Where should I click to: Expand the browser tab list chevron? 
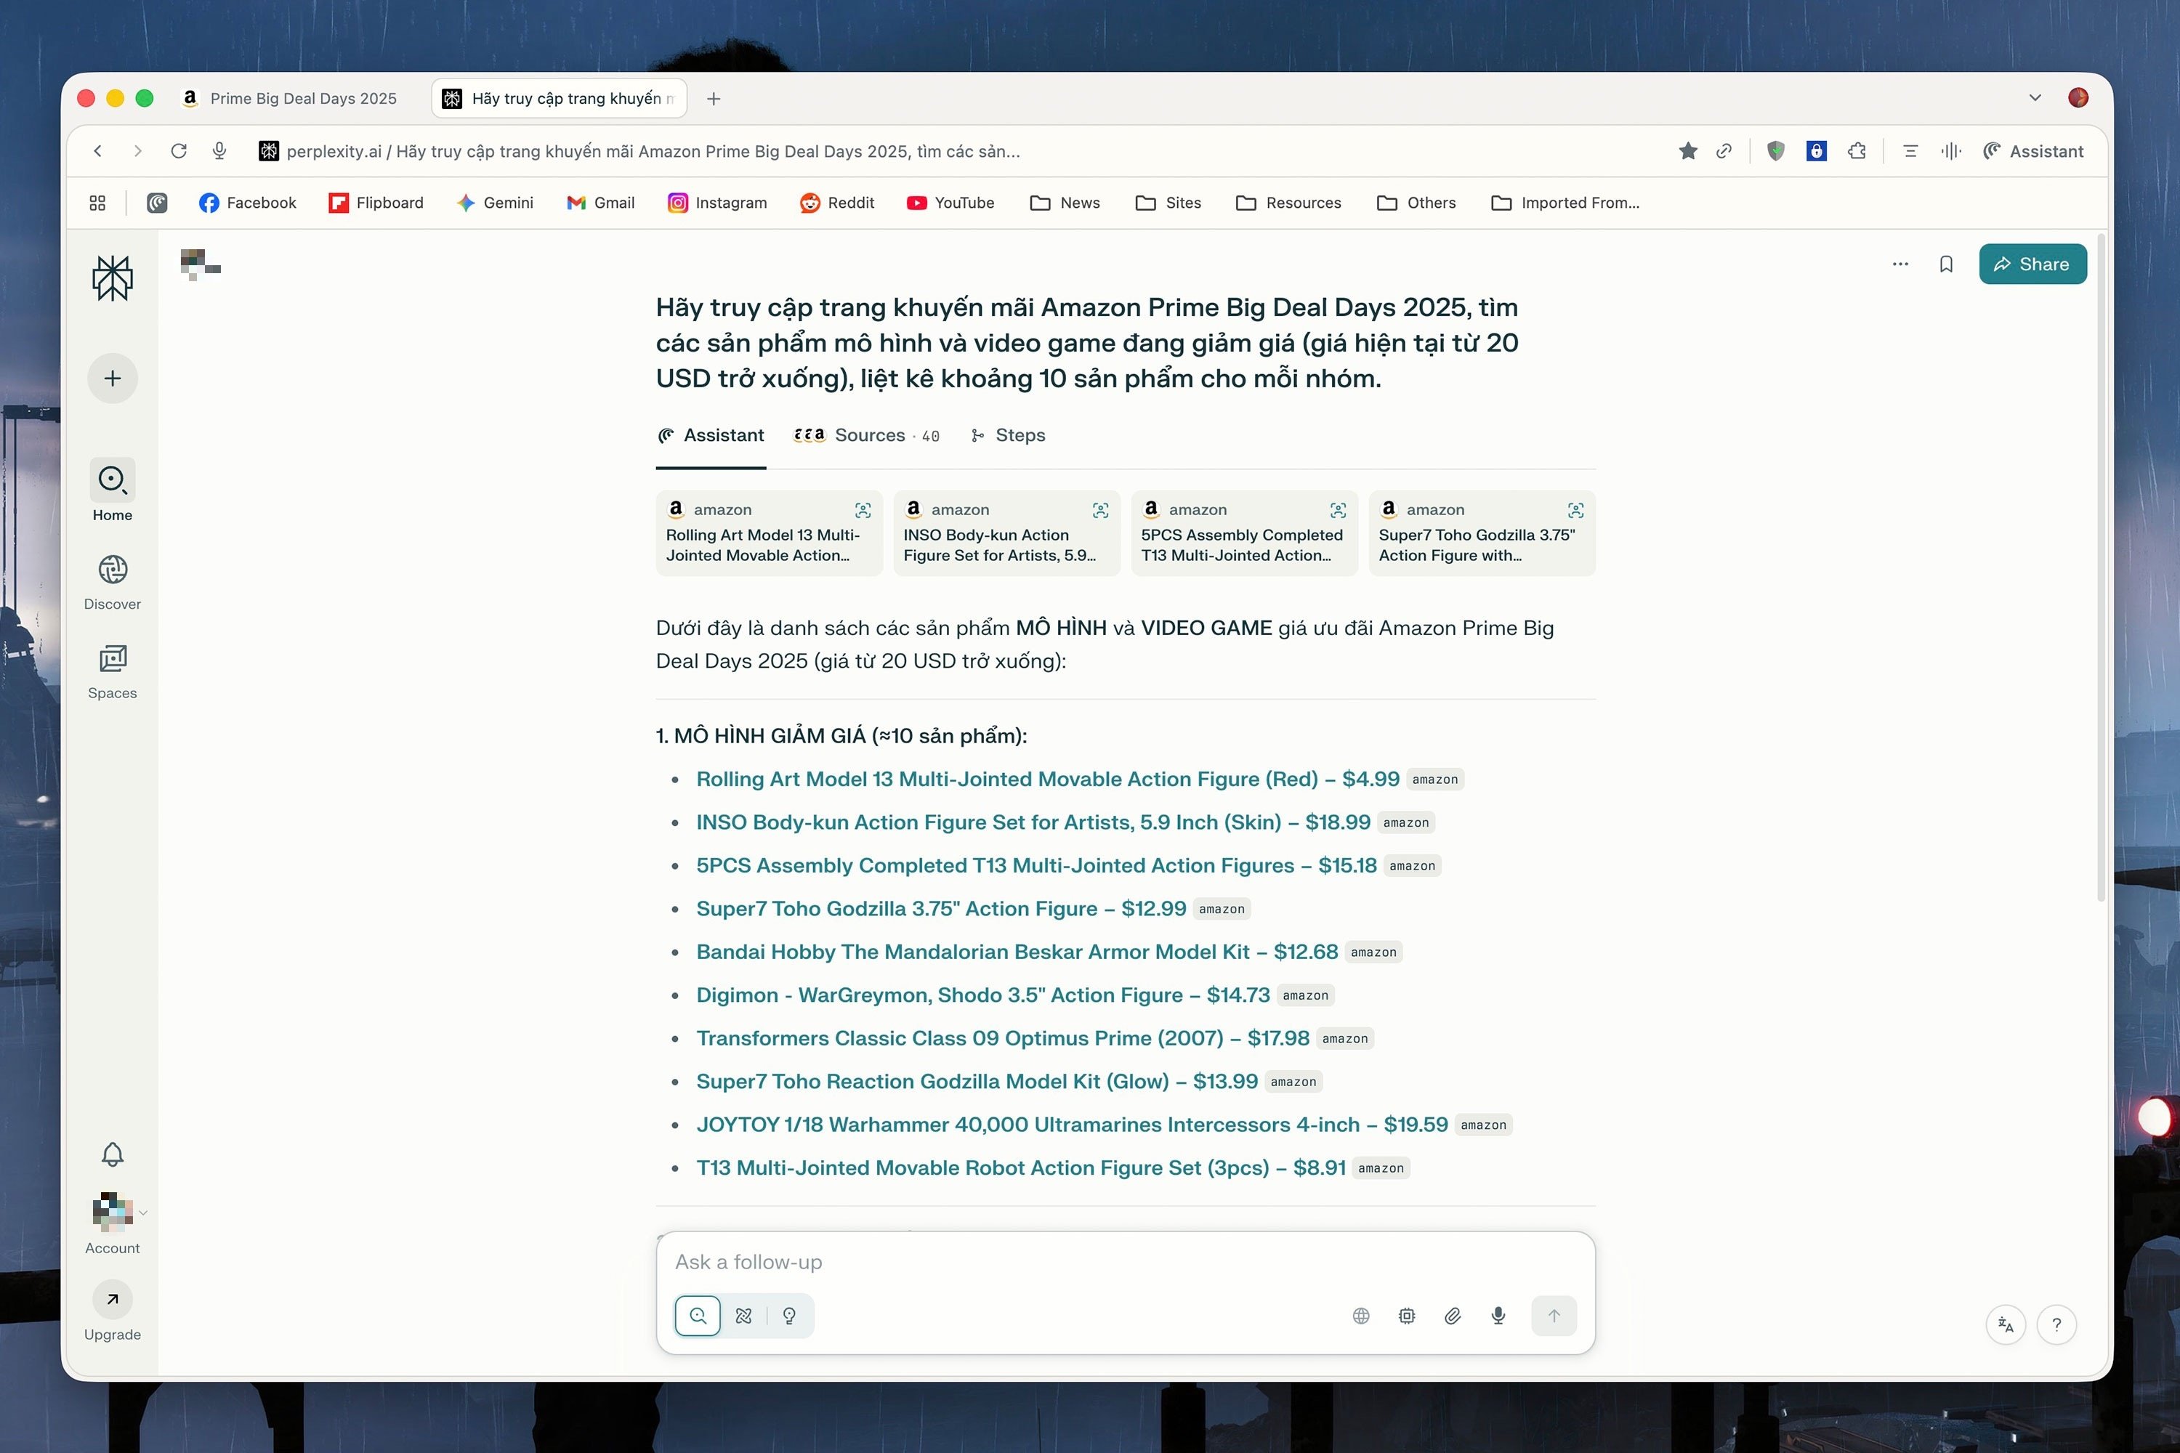tap(2035, 98)
